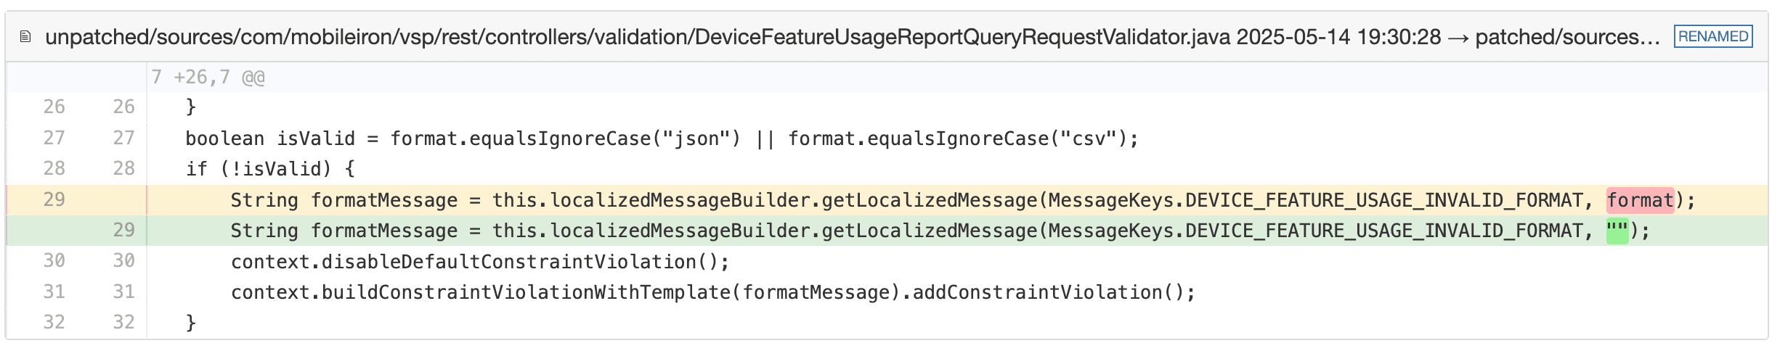
Task: Select the +26,7 hunk header row
Action: pos(208,77)
